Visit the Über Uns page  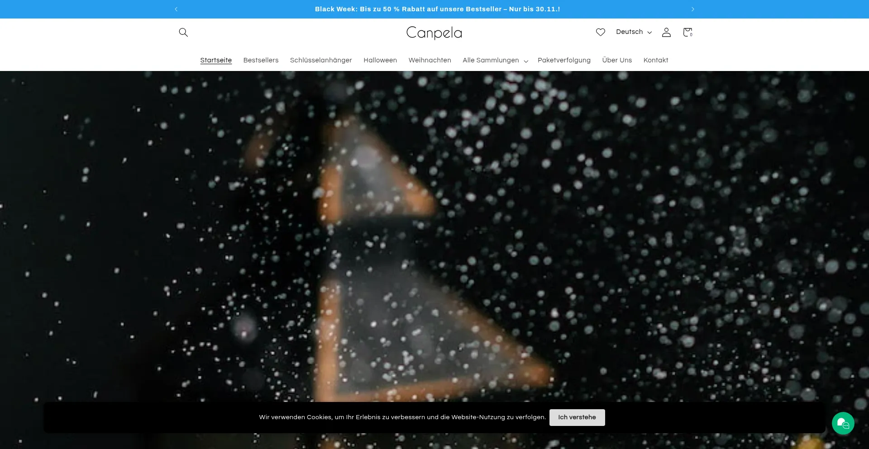617,61
